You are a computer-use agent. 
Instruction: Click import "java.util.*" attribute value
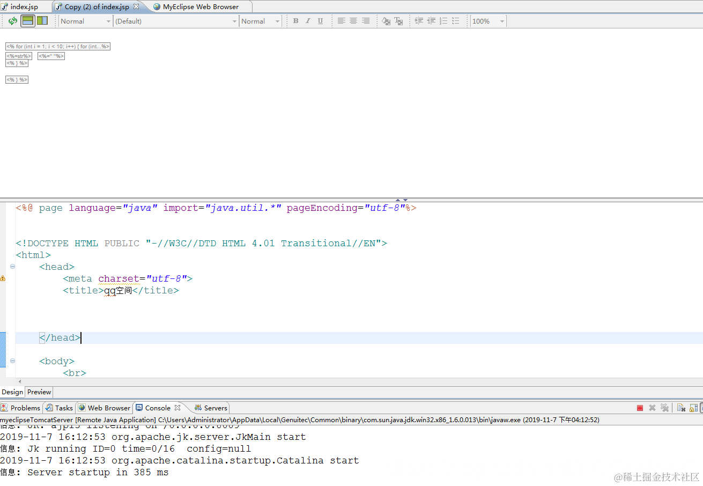(x=243, y=208)
